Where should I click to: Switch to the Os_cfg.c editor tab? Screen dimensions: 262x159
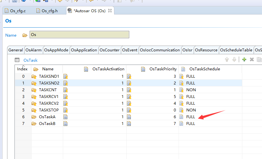click(15, 11)
